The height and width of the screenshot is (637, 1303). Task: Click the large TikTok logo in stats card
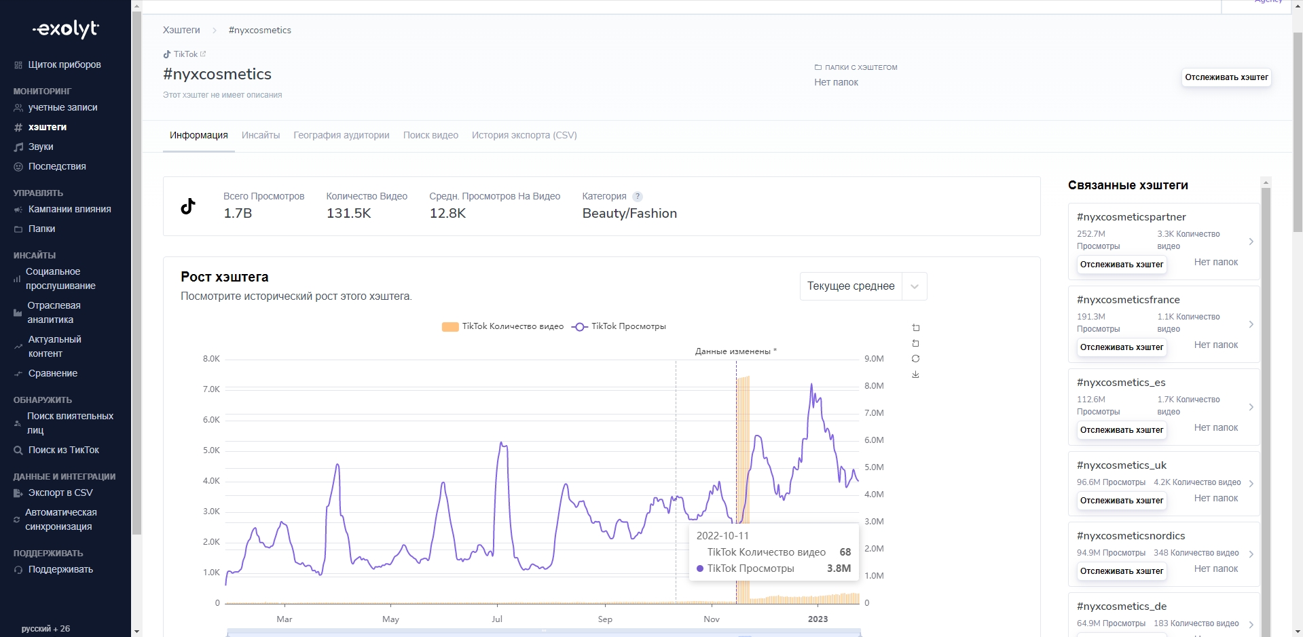tap(188, 206)
